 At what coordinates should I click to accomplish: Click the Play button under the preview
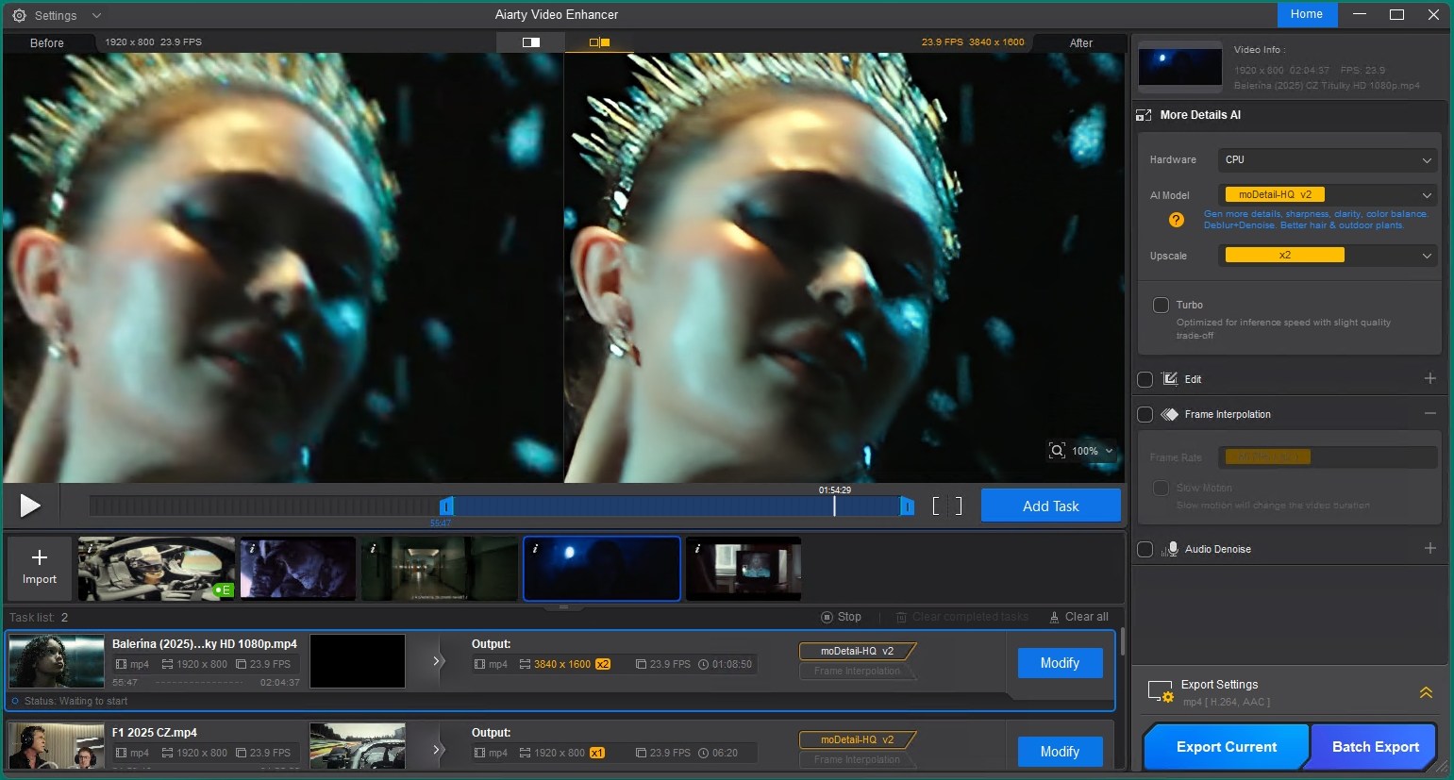30,506
